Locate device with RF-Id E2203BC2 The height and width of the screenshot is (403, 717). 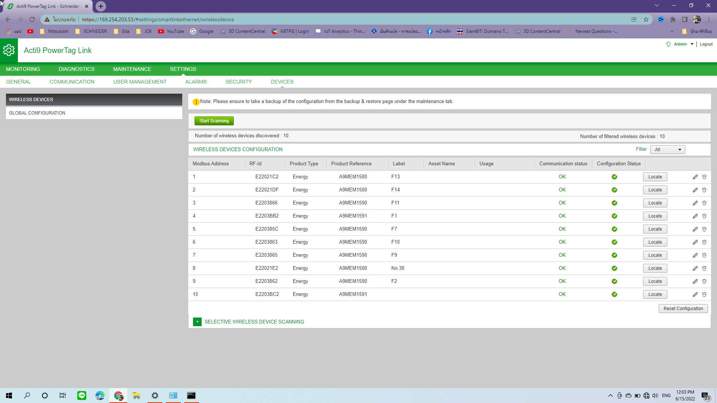(655, 294)
